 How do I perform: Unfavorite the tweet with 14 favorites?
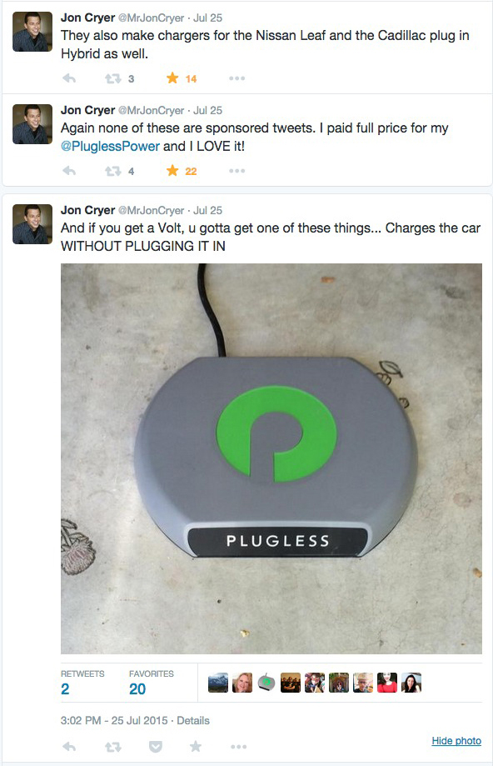pos(172,78)
